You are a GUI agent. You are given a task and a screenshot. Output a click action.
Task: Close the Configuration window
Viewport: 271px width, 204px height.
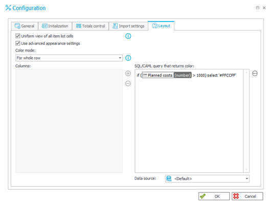(x=264, y=8)
